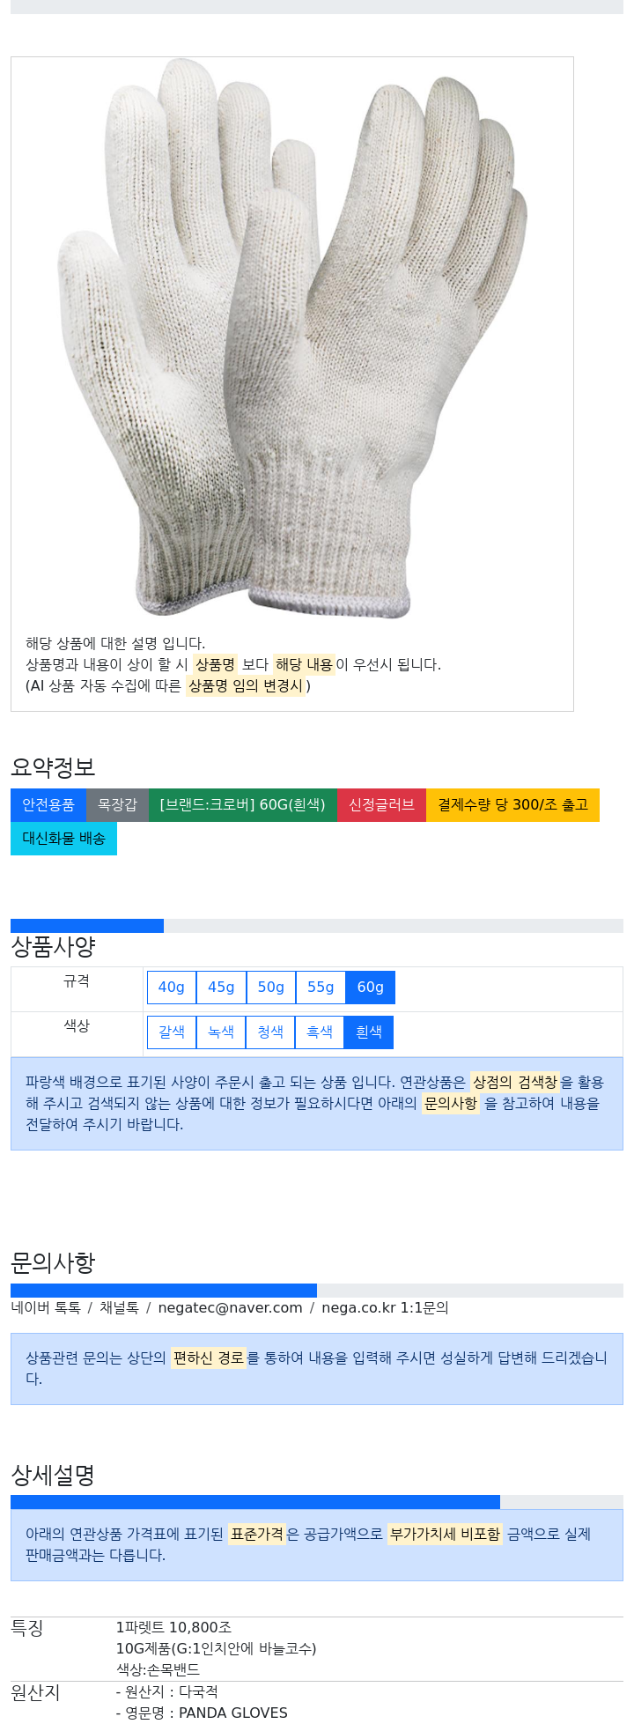Click the nega.co.kr 1:1문의 link
The width and height of the screenshot is (634, 1724).
(x=385, y=1308)
